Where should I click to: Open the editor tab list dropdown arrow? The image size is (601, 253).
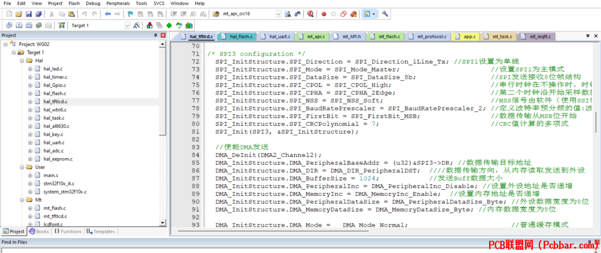click(x=588, y=36)
